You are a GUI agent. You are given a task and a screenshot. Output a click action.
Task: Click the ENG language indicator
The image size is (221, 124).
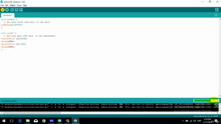199,121
